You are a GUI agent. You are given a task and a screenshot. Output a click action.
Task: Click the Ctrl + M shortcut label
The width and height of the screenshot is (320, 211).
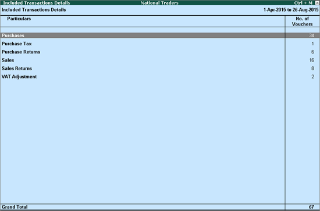coord(303,3)
